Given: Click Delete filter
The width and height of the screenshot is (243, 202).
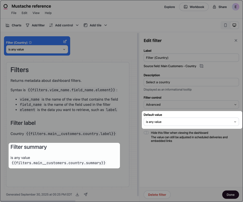Looking at the screenshot, I should click(x=157, y=194).
